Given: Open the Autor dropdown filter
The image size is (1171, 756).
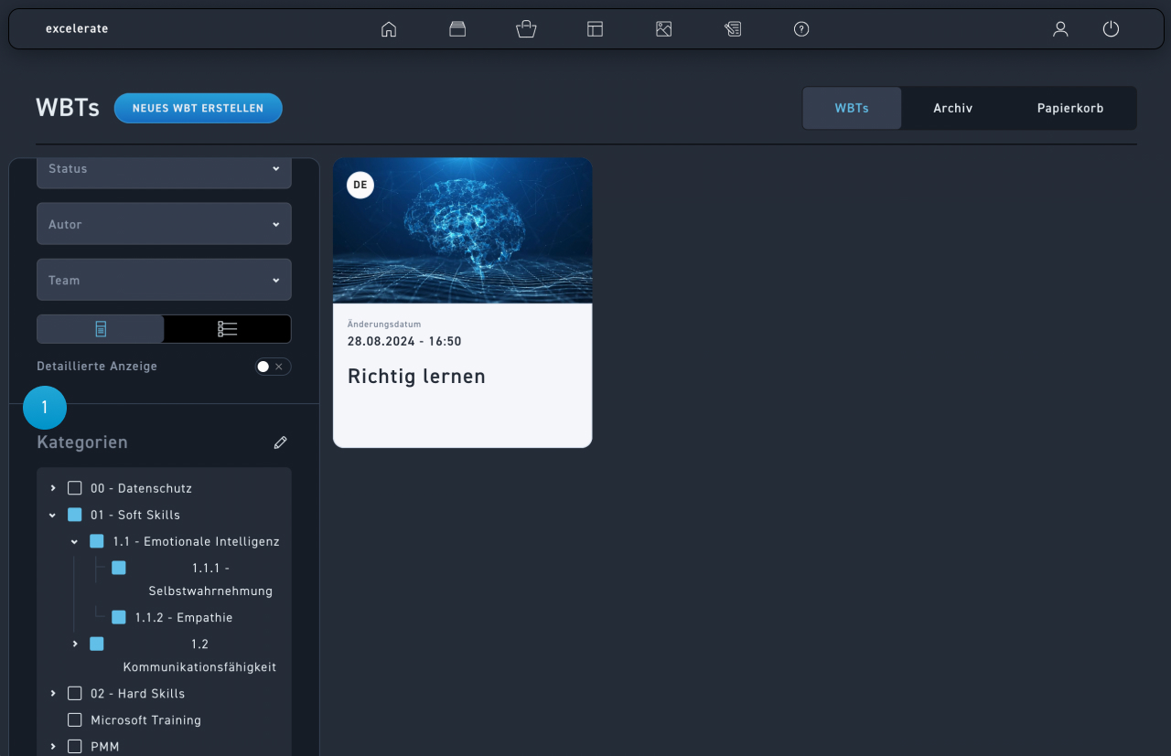Looking at the screenshot, I should [164, 224].
